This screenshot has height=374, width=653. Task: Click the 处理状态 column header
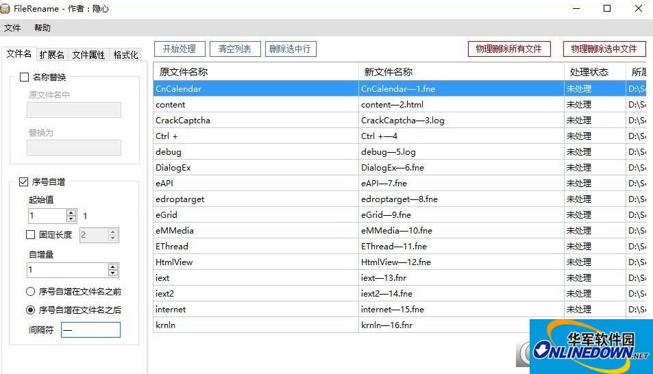pos(595,72)
